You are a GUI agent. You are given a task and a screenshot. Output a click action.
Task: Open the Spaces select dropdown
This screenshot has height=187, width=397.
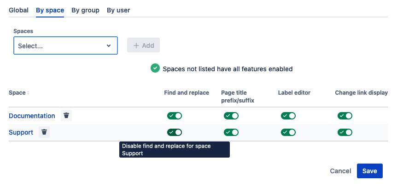click(x=60, y=46)
